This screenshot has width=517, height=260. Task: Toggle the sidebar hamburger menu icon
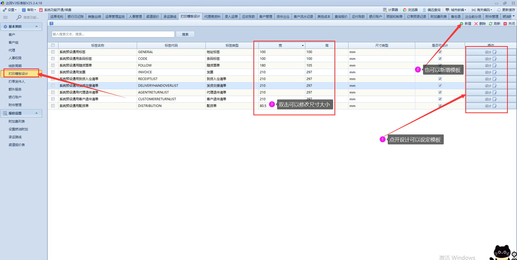(5, 17)
